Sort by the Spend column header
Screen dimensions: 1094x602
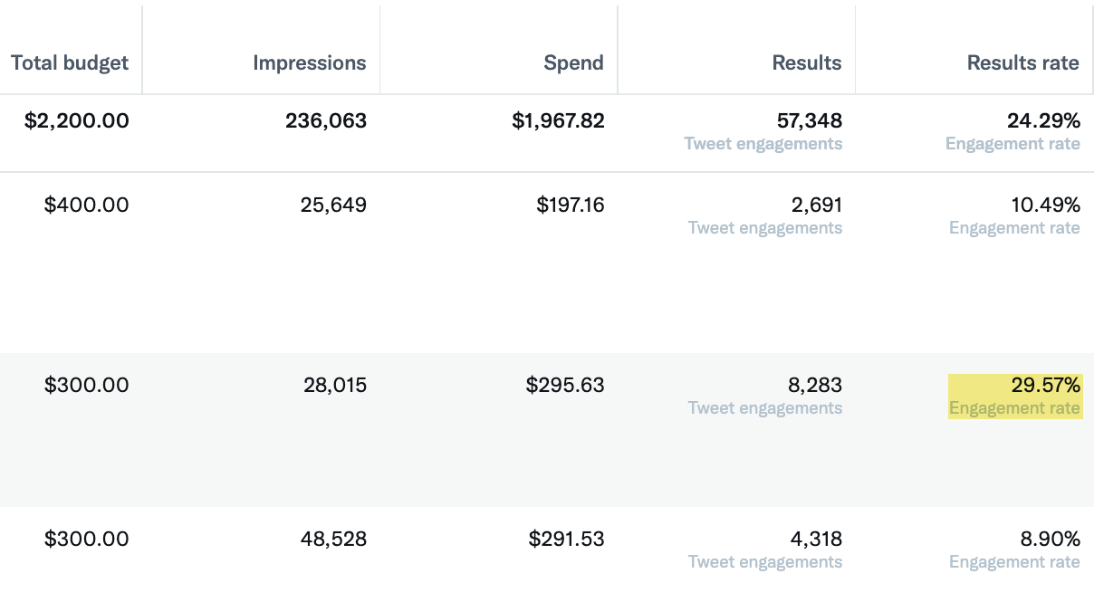(574, 62)
